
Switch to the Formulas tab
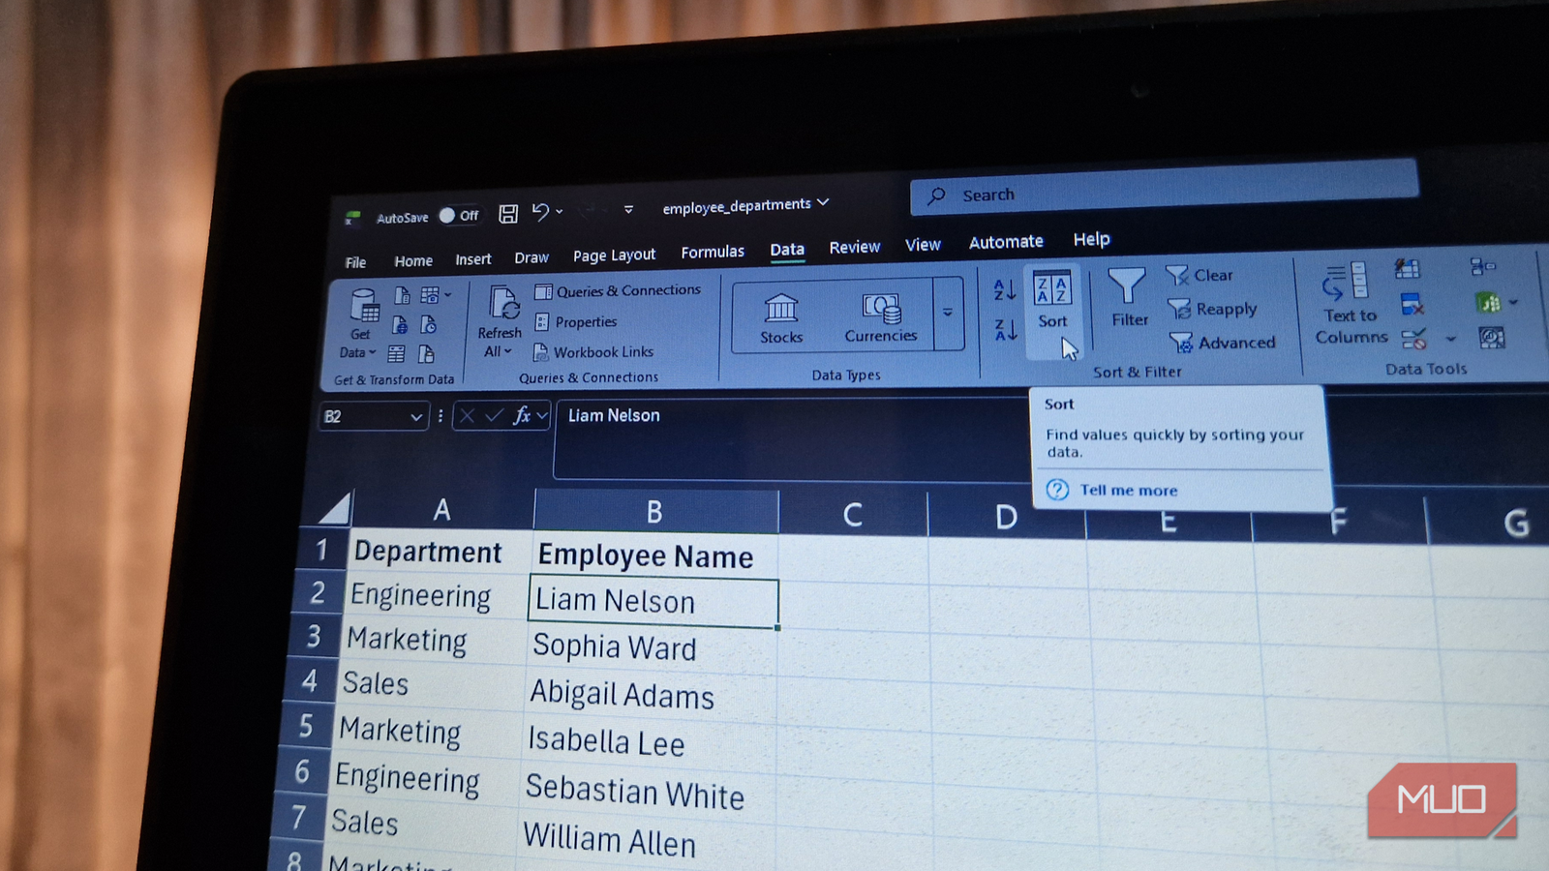click(713, 252)
